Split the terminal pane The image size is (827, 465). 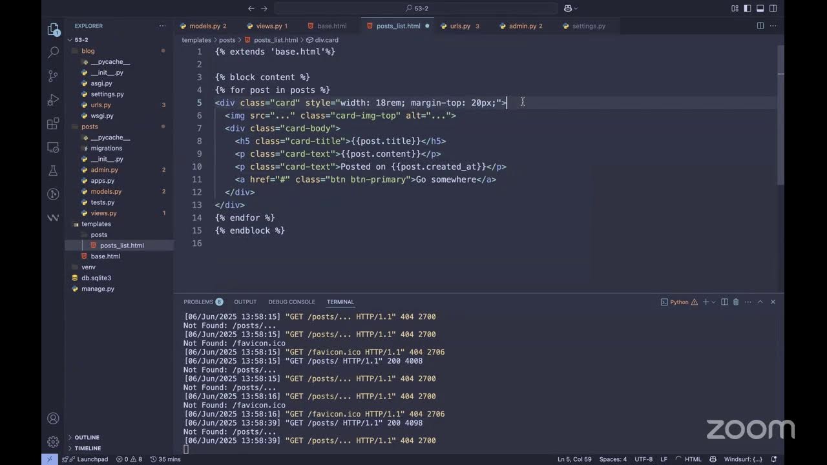pos(724,302)
